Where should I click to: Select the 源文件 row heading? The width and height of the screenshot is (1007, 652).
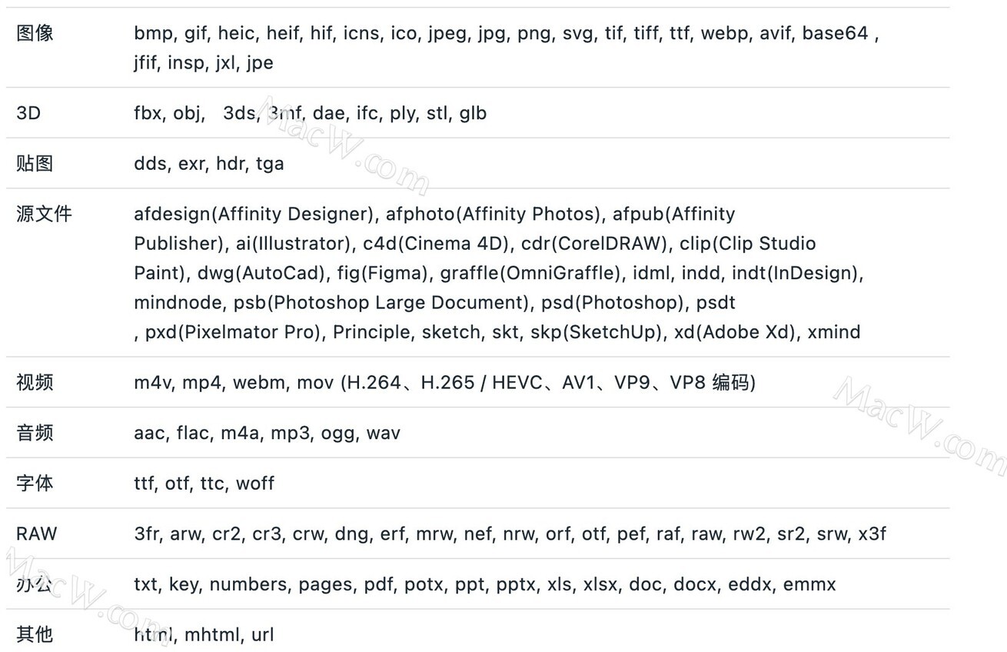click(44, 214)
